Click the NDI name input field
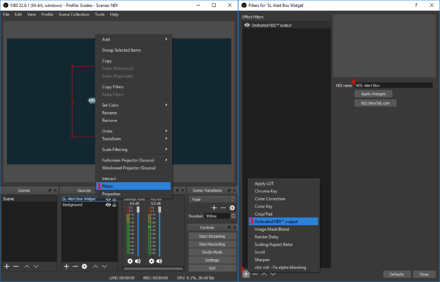The width and height of the screenshot is (440, 282). coord(393,85)
